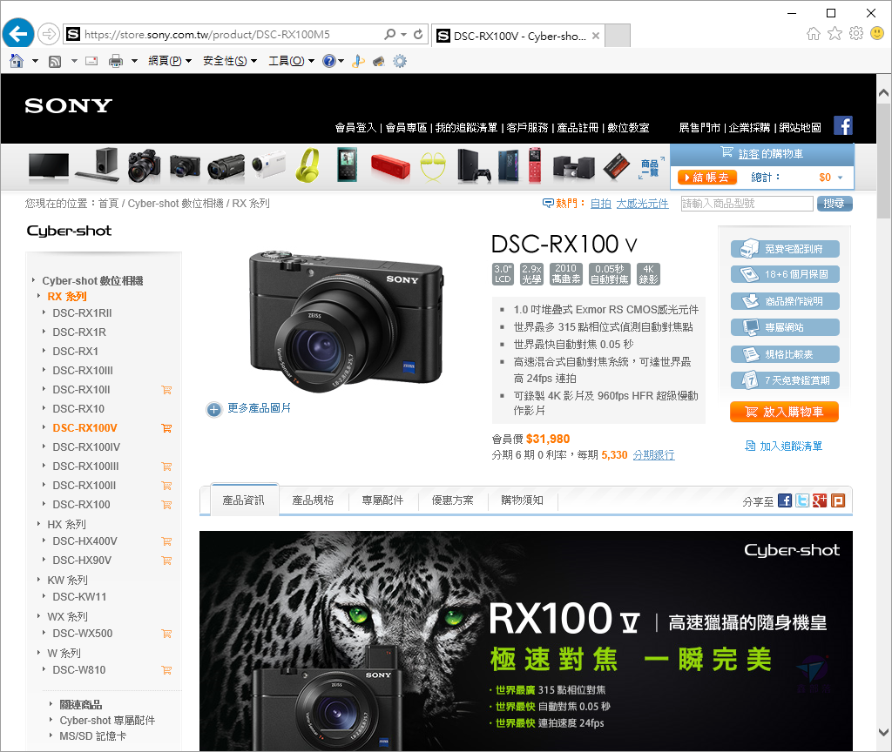
Task: Click the product model search input field
Action: pos(747,204)
